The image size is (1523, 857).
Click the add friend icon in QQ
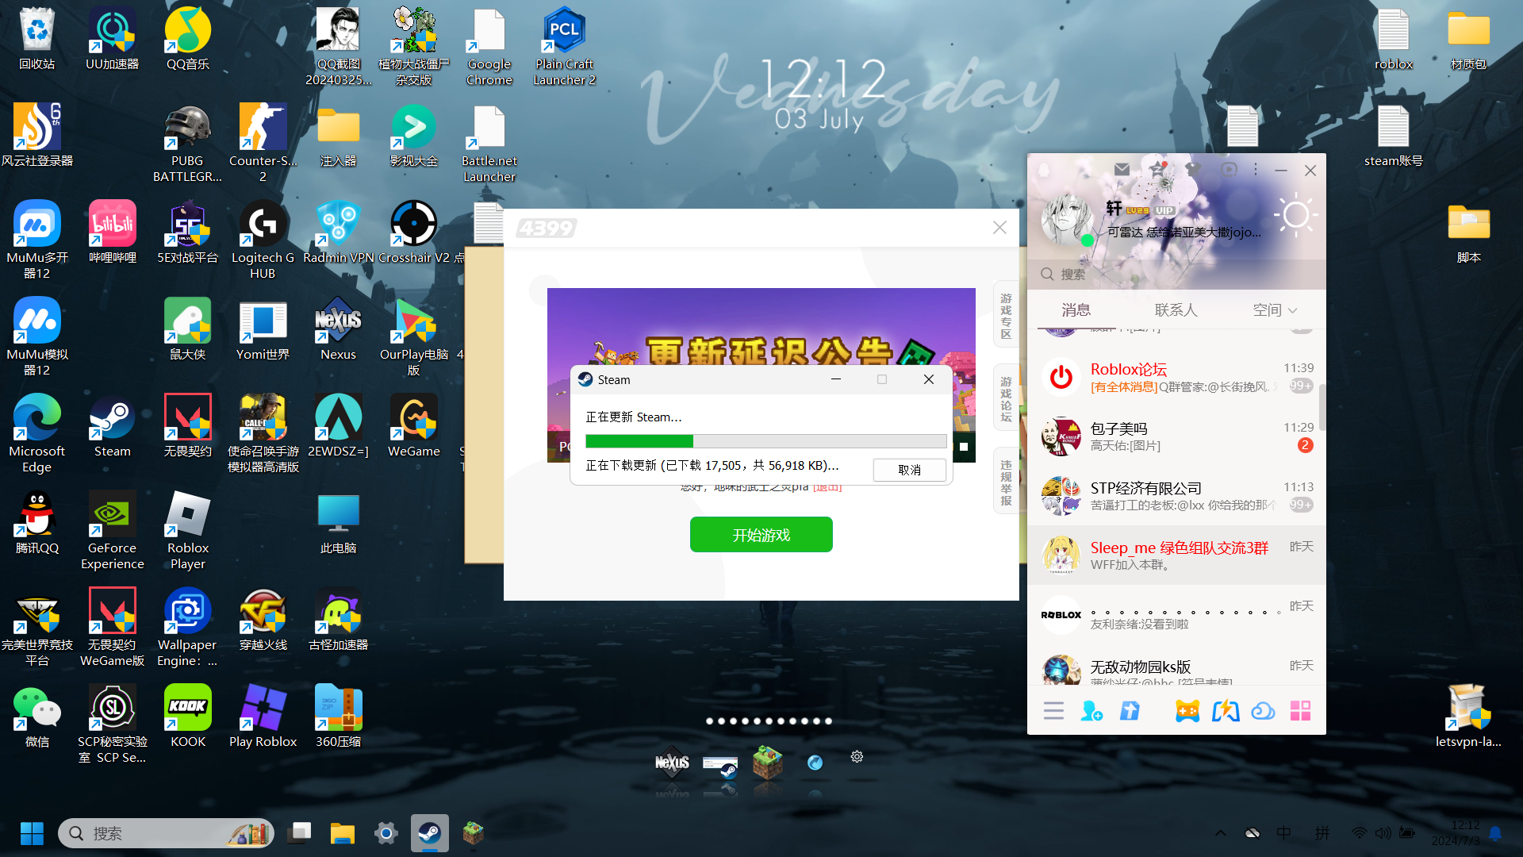click(1091, 711)
